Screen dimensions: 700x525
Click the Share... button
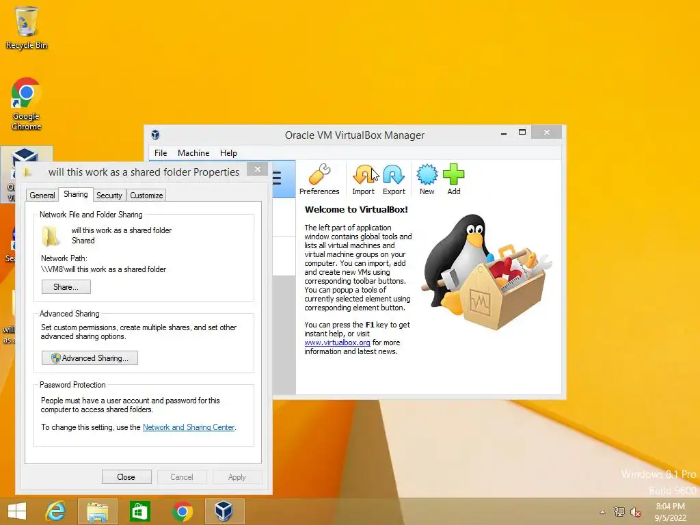(66, 286)
